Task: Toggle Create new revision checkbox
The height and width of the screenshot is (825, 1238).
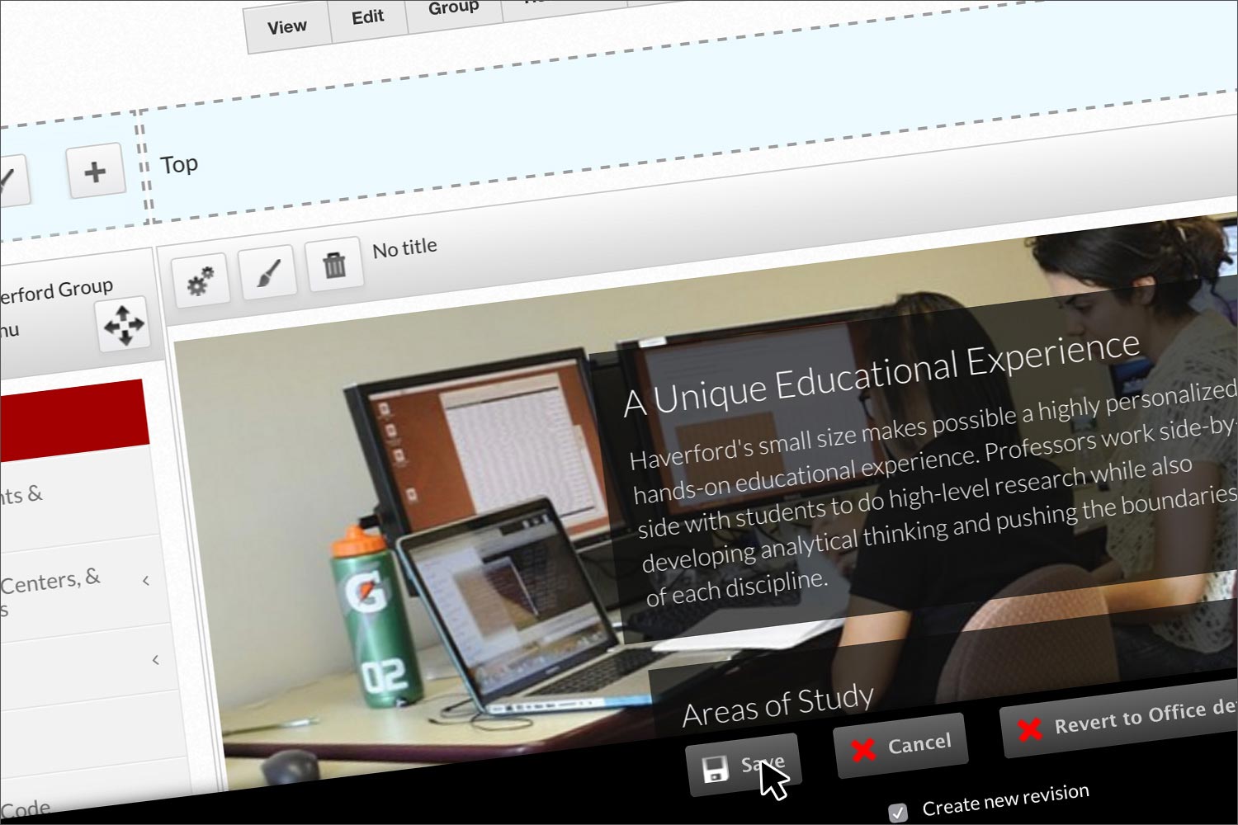Action: (898, 812)
